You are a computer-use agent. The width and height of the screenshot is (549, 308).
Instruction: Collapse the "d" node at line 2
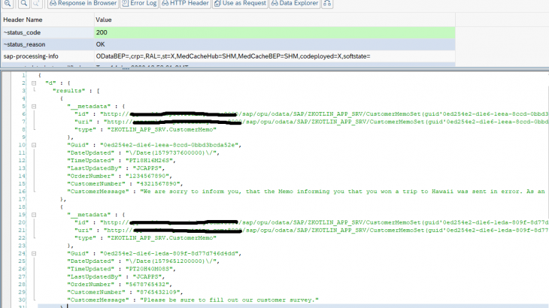point(35,81)
